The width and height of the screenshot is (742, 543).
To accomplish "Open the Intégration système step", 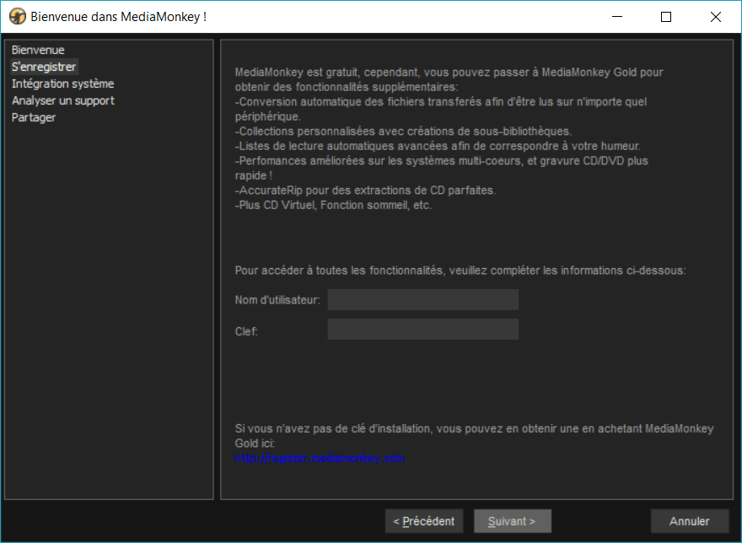I will 62,83.
